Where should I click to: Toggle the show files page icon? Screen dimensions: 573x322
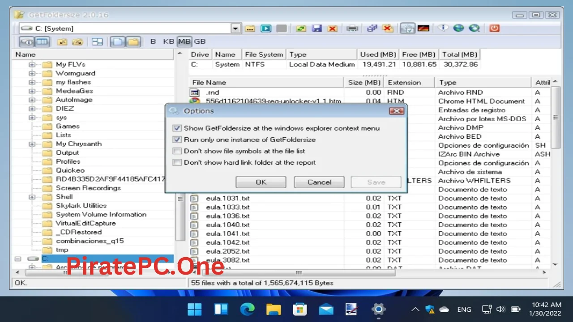click(117, 42)
